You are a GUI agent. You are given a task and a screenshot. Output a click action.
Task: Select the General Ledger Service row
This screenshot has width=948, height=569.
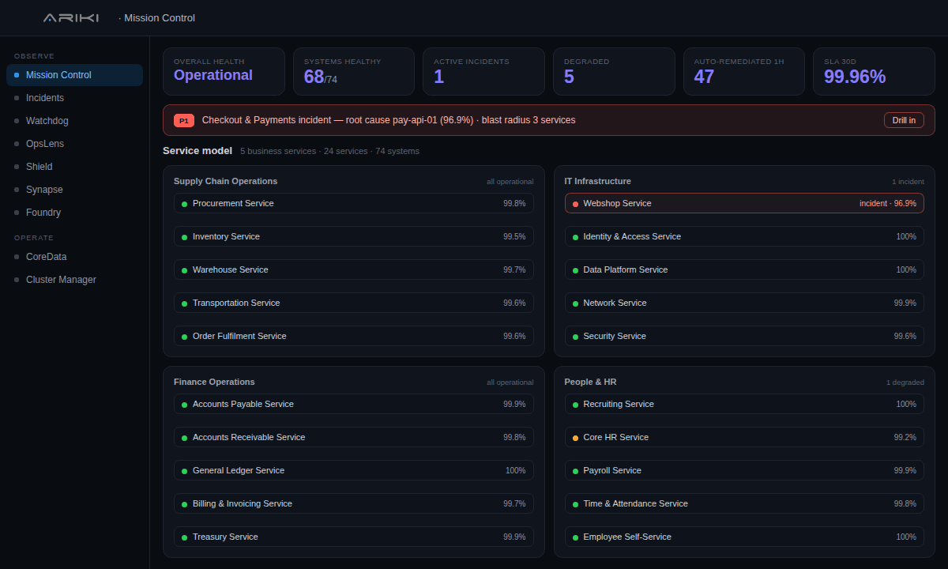tap(354, 470)
